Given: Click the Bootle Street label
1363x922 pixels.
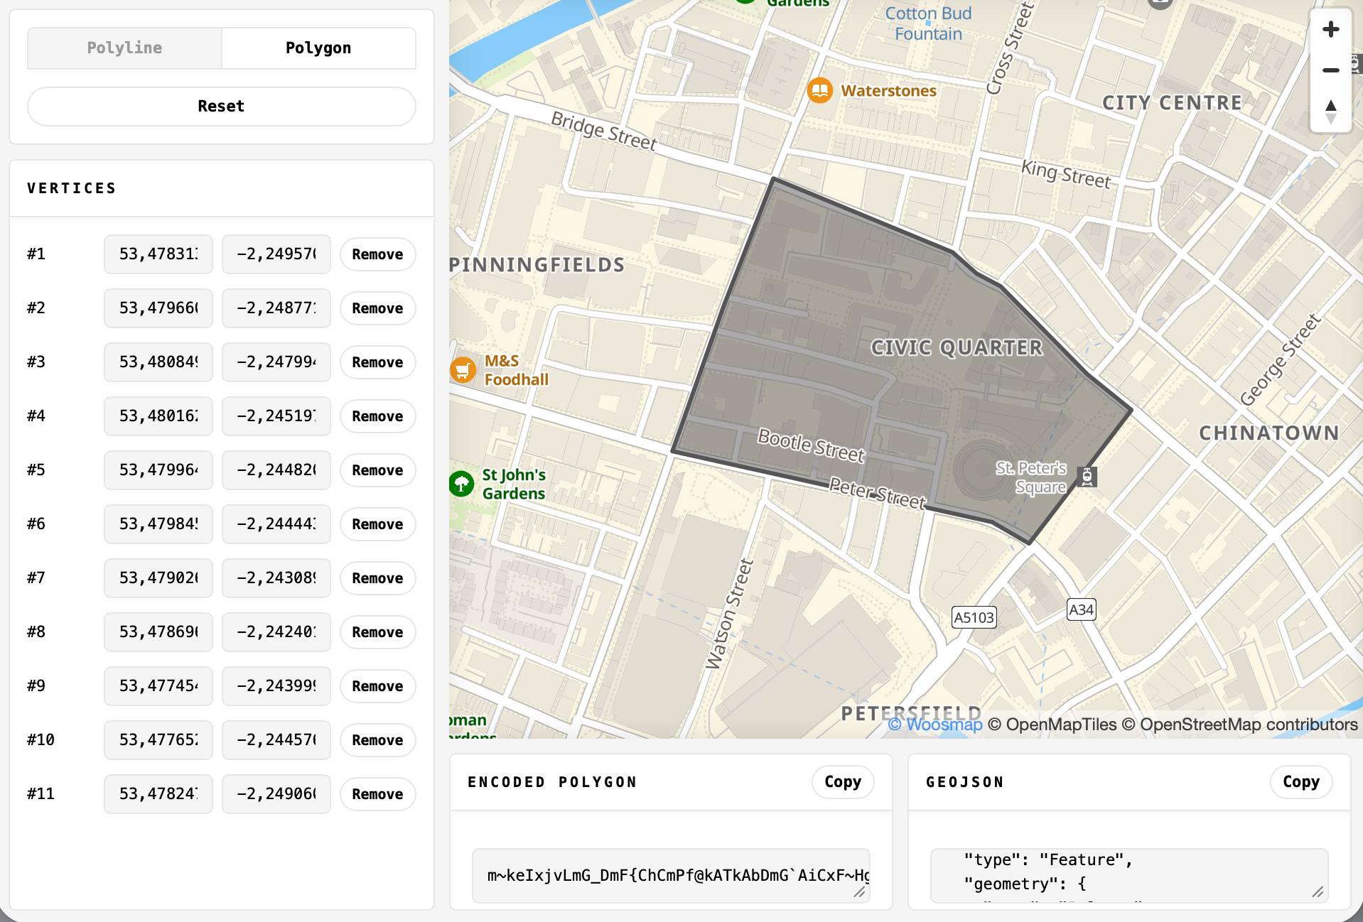Looking at the screenshot, I should tap(812, 445).
